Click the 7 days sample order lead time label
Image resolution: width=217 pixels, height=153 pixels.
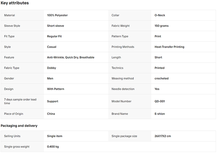(x=20, y=101)
